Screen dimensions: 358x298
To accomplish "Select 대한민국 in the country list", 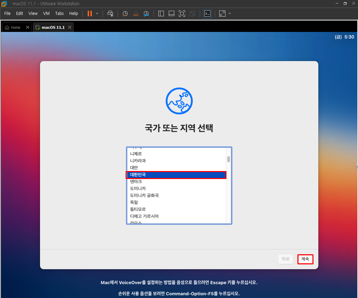I will 176,174.
